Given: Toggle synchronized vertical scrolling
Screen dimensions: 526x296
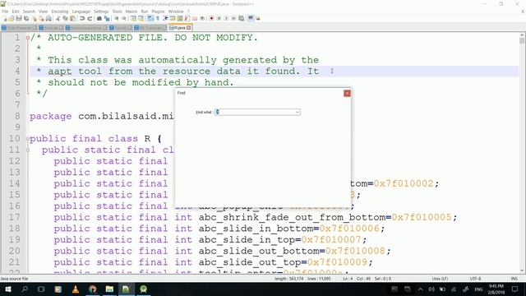Looking at the screenshot, I should tap(133, 18).
